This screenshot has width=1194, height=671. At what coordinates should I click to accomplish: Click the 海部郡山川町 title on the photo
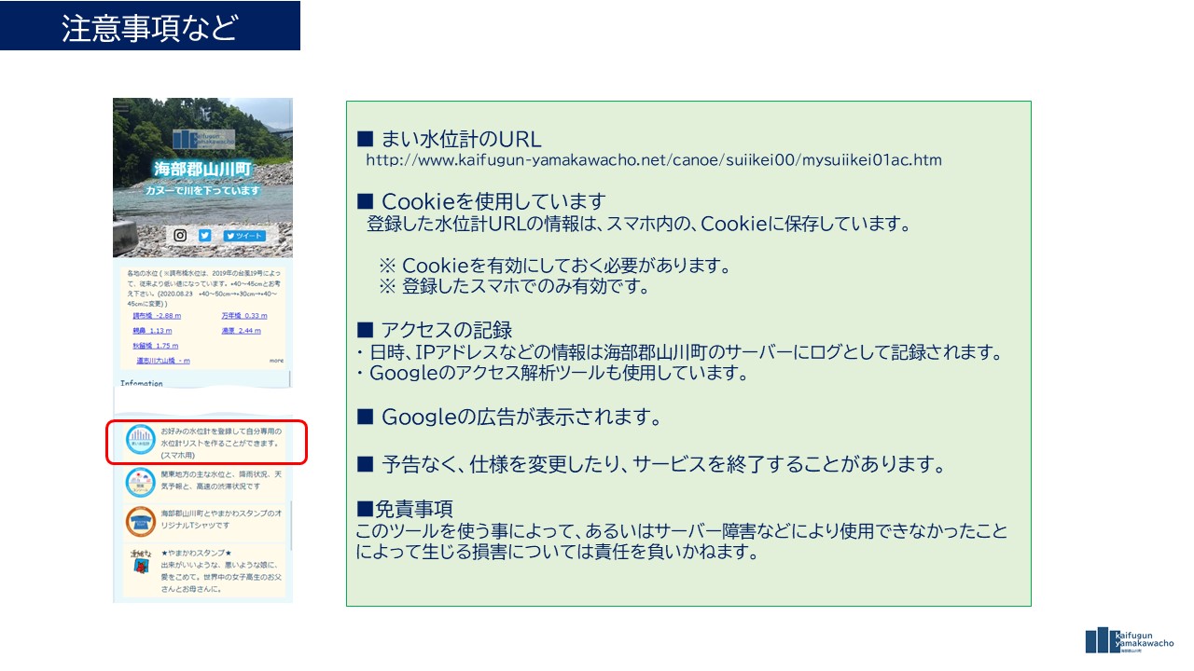pyautogui.click(x=202, y=170)
